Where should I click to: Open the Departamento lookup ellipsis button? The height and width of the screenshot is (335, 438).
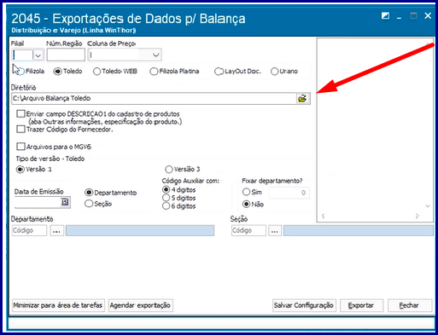[56, 231]
